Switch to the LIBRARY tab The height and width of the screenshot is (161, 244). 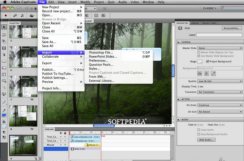[195, 23]
